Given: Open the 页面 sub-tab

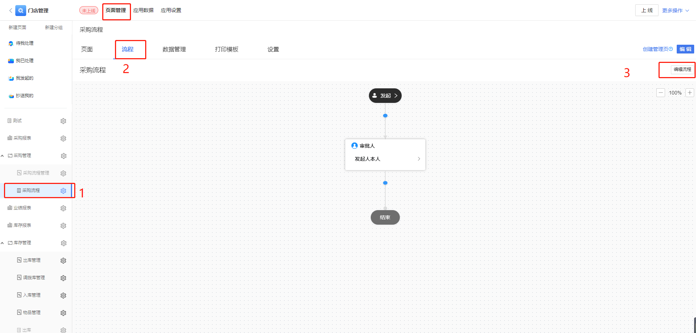Looking at the screenshot, I should tap(87, 49).
